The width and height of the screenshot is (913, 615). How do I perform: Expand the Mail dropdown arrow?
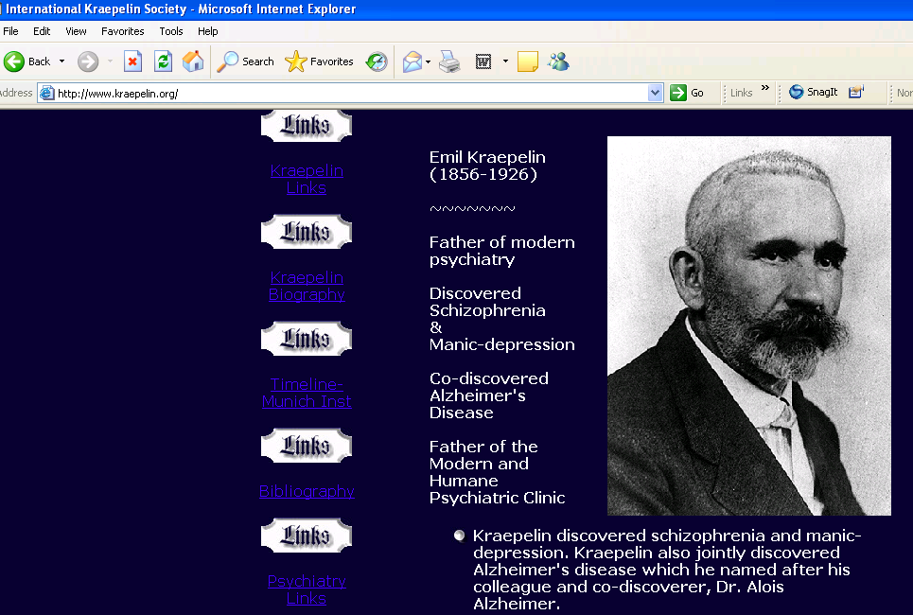pyautogui.click(x=429, y=61)
